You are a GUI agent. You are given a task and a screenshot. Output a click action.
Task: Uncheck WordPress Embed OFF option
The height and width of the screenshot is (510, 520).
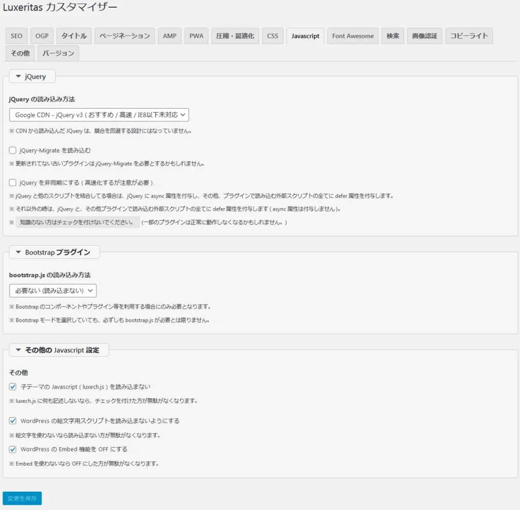[x=13, y=449]
